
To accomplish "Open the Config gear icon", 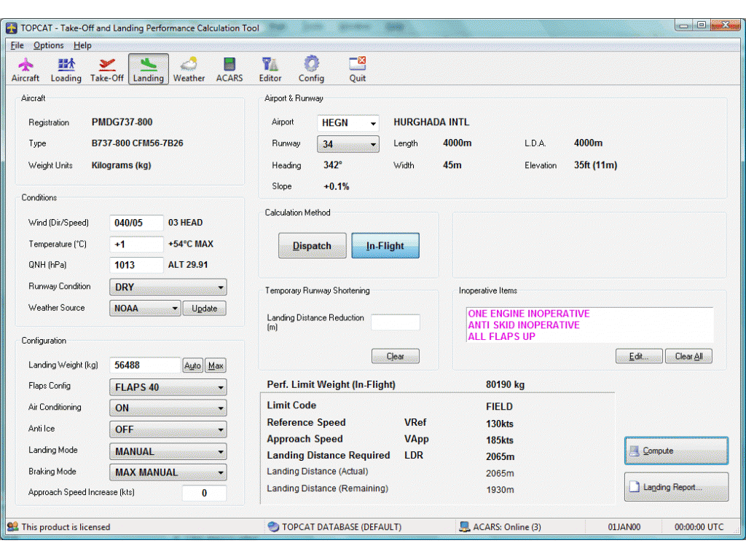I will click(311, 69).
